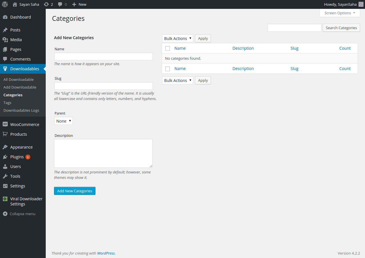This screenshot has height=258, width=365.
Task: Open the Bulk Actions dropdown
Action: [x=177, y=38]
